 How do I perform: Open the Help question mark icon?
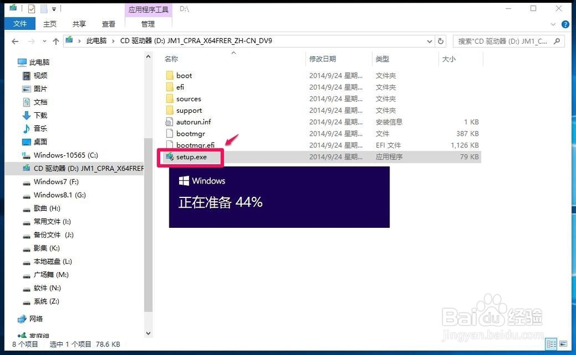click(566, 25)
